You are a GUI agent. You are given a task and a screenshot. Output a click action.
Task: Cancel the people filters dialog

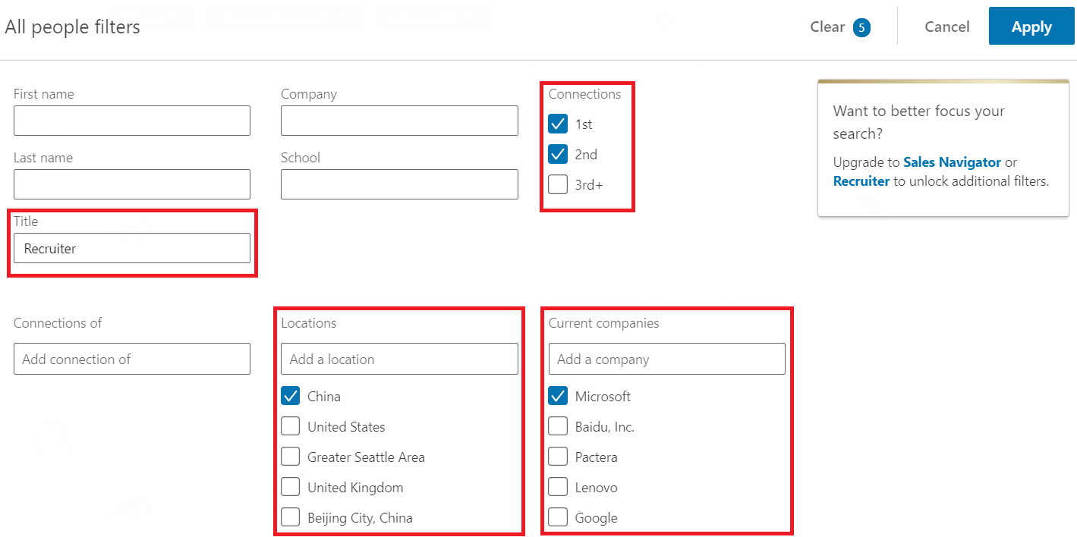[x=946, y=27]
